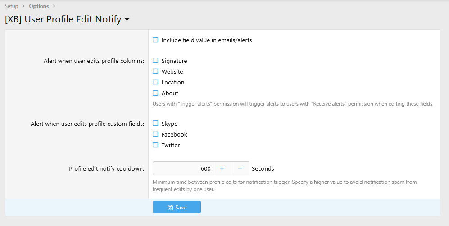Click the [XB] User Profile Edit Notify heading
This screenshot has height=226, width=449.
coord(63,19)
